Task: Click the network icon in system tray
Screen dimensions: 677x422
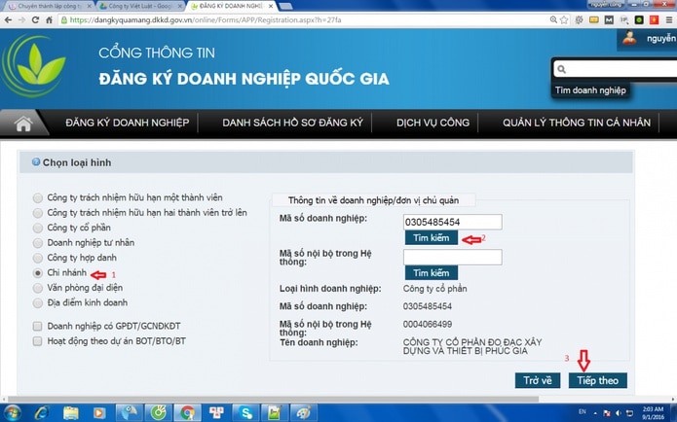Action: pos(629,413)
